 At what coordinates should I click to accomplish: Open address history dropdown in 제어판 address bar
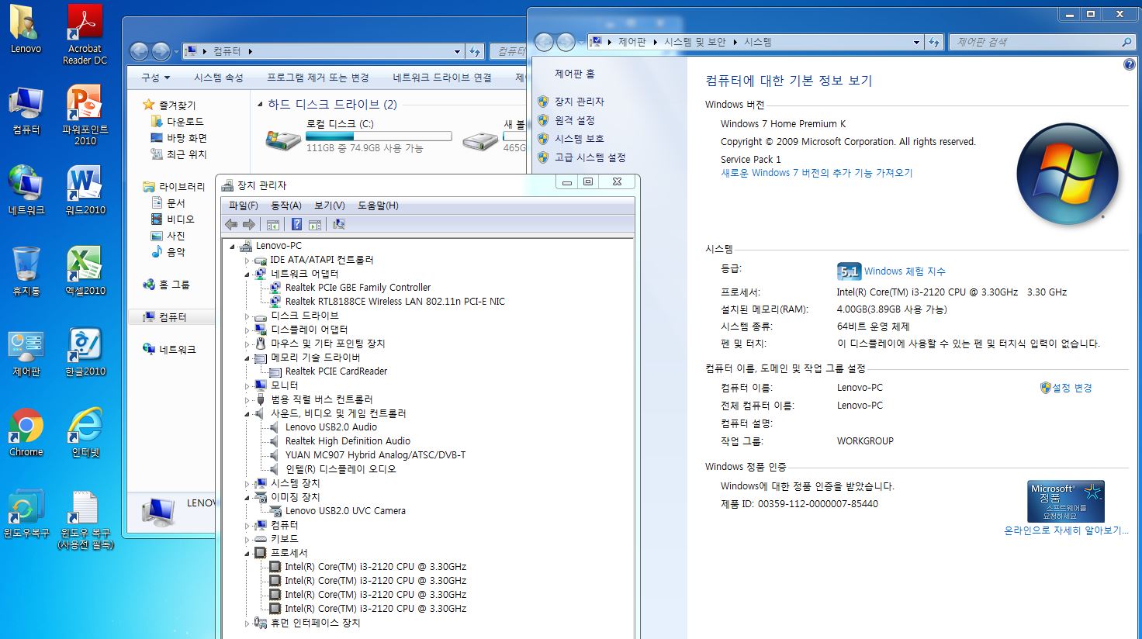coord(916,42)
